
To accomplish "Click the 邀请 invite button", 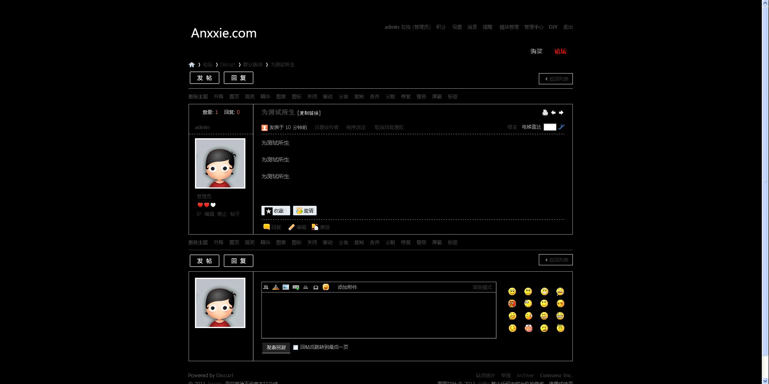I will (x=305, y=211).
